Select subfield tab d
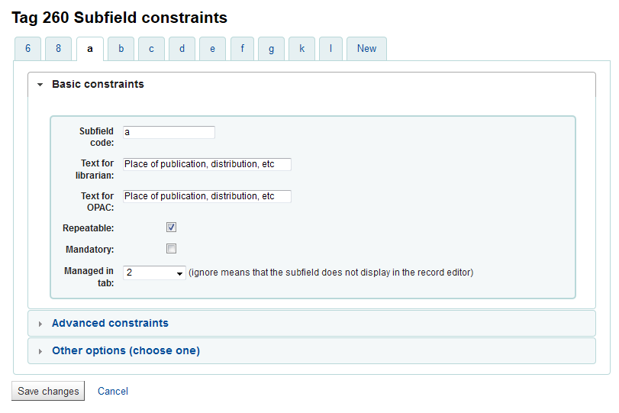This screenshot has width=619, height=413. (x=182, y=49)
